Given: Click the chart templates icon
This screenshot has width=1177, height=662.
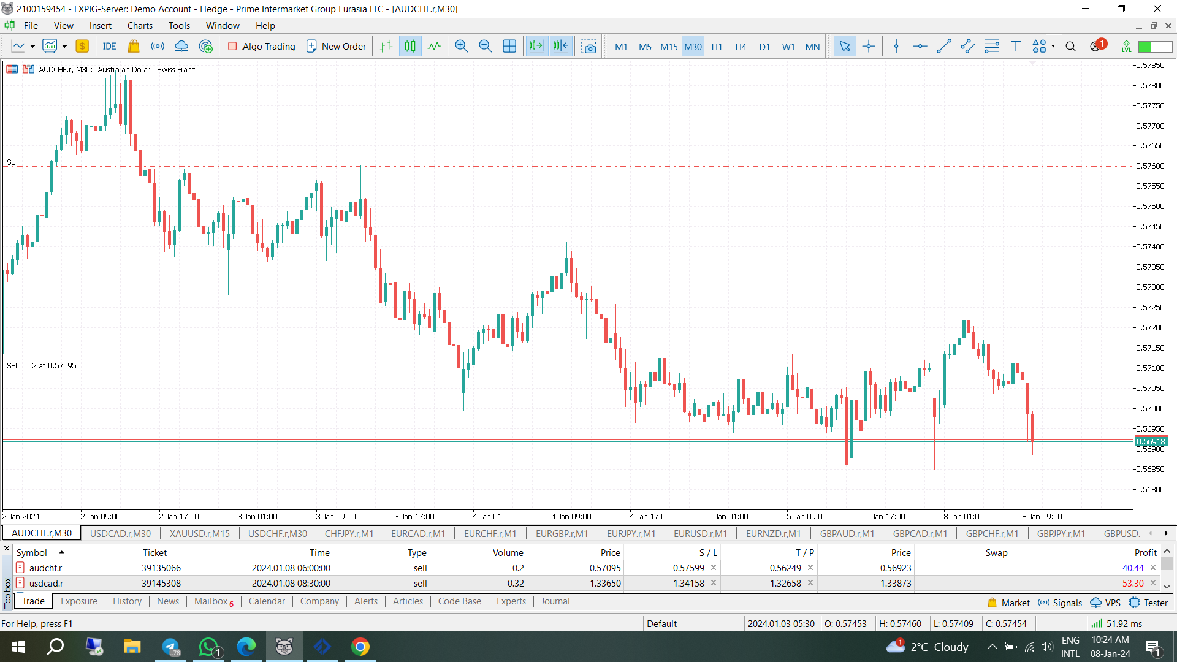Looking at the screenshot, I should [x=50, y=46].
